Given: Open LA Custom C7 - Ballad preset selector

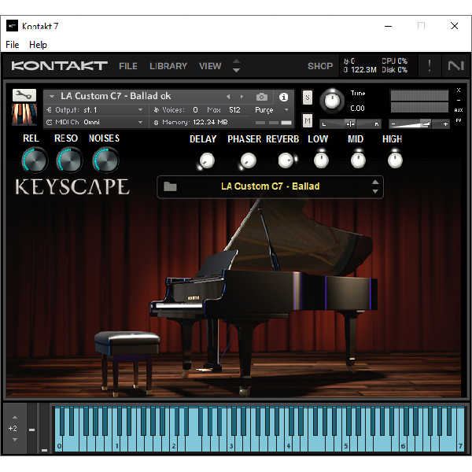Looking at the screenshot, I should point(270,186).
